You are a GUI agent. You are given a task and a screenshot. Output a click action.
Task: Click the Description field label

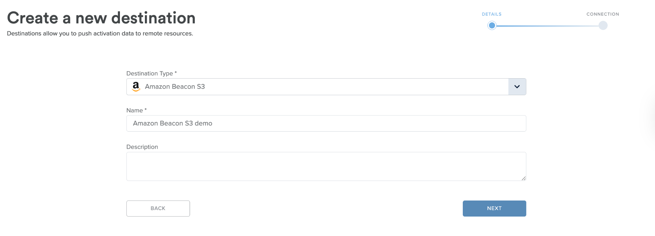coord(142,147)
